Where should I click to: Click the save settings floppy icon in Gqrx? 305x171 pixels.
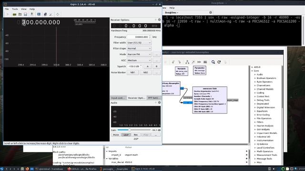(25, 14)
